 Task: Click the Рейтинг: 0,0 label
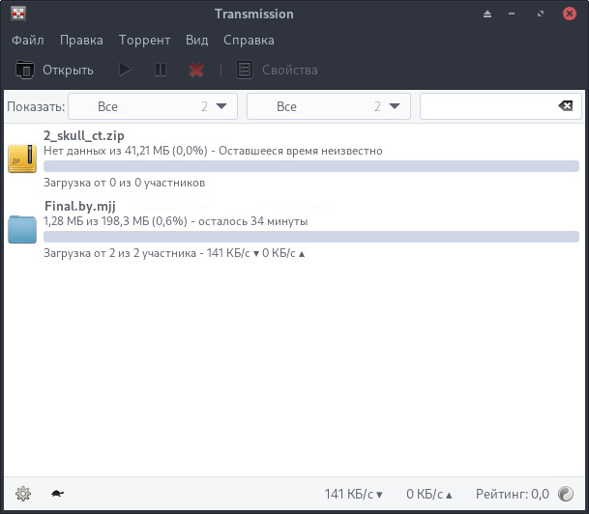tap(513, 494)
